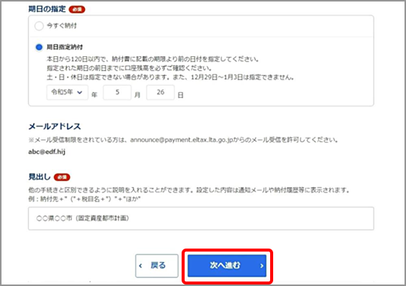This screenshot has height=286, width=406.
Task: Click the 見出し text box with ○○県○○市
Action: [x=201, y=219]
